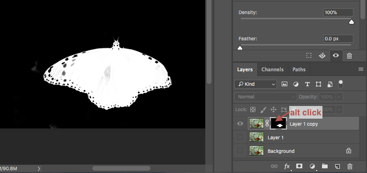
Task: Open the Kind filter dropdown
Action: click(x=255, y=84)
